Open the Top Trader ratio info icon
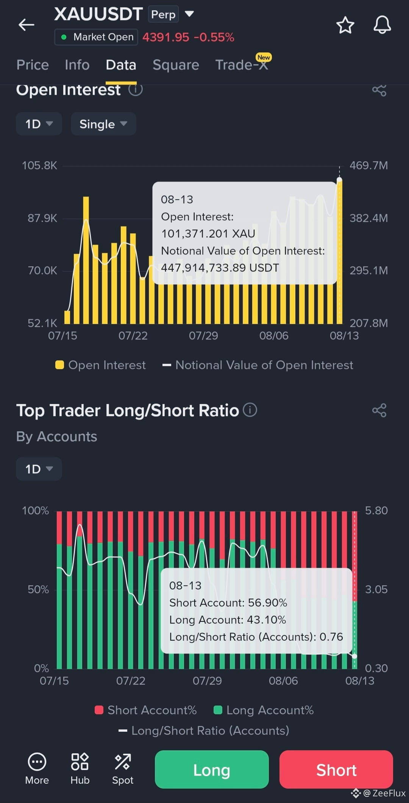The image size is (409, 803). point(250,410)
